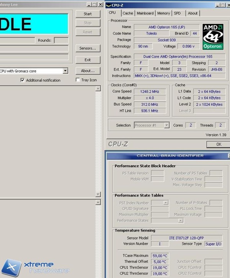Open the PST Index Number dropdown
Screen dimensions: 230x278
[x=166, y=203]
